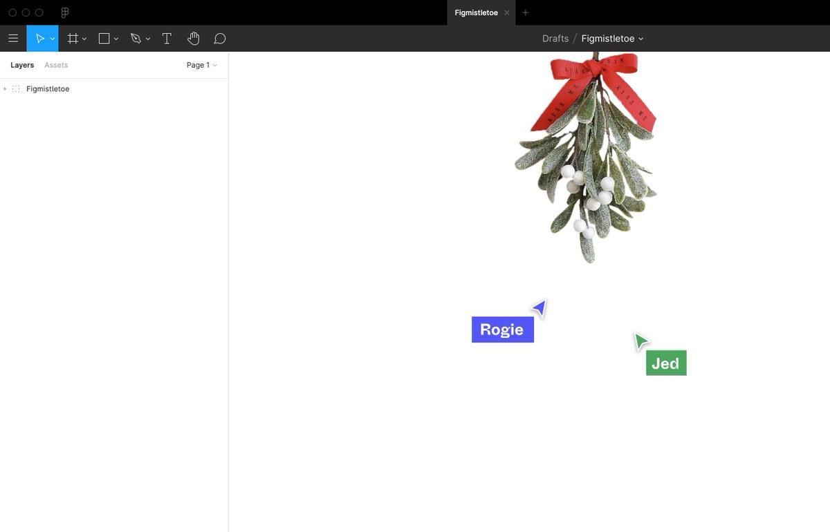830x532 pixels.
Task: Switch to the Layers tab
Action: (x=22, y=65)
